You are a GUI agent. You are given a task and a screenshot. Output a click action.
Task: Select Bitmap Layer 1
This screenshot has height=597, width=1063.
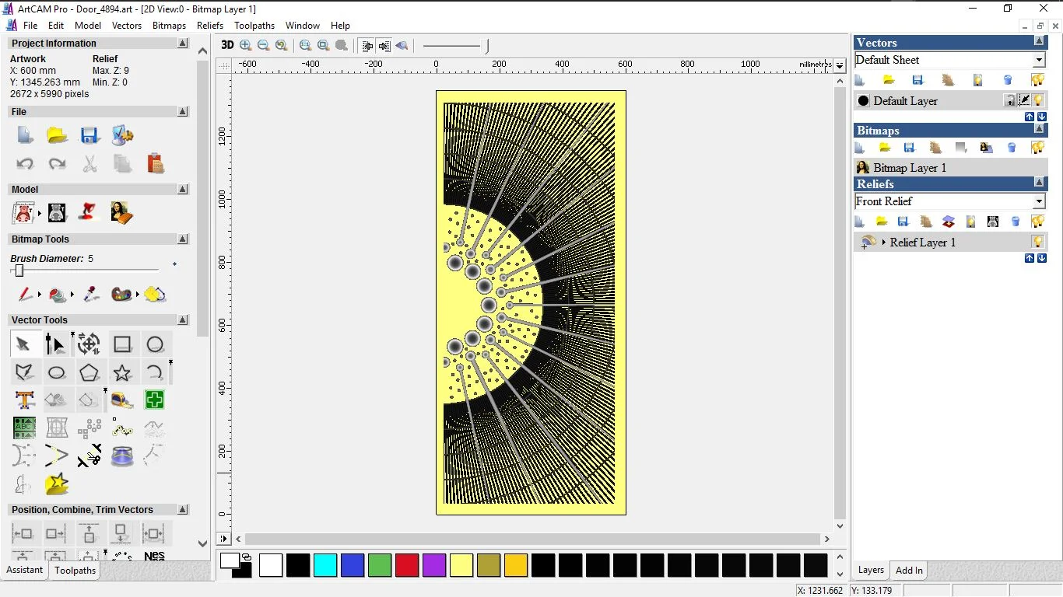click(910, 168)
